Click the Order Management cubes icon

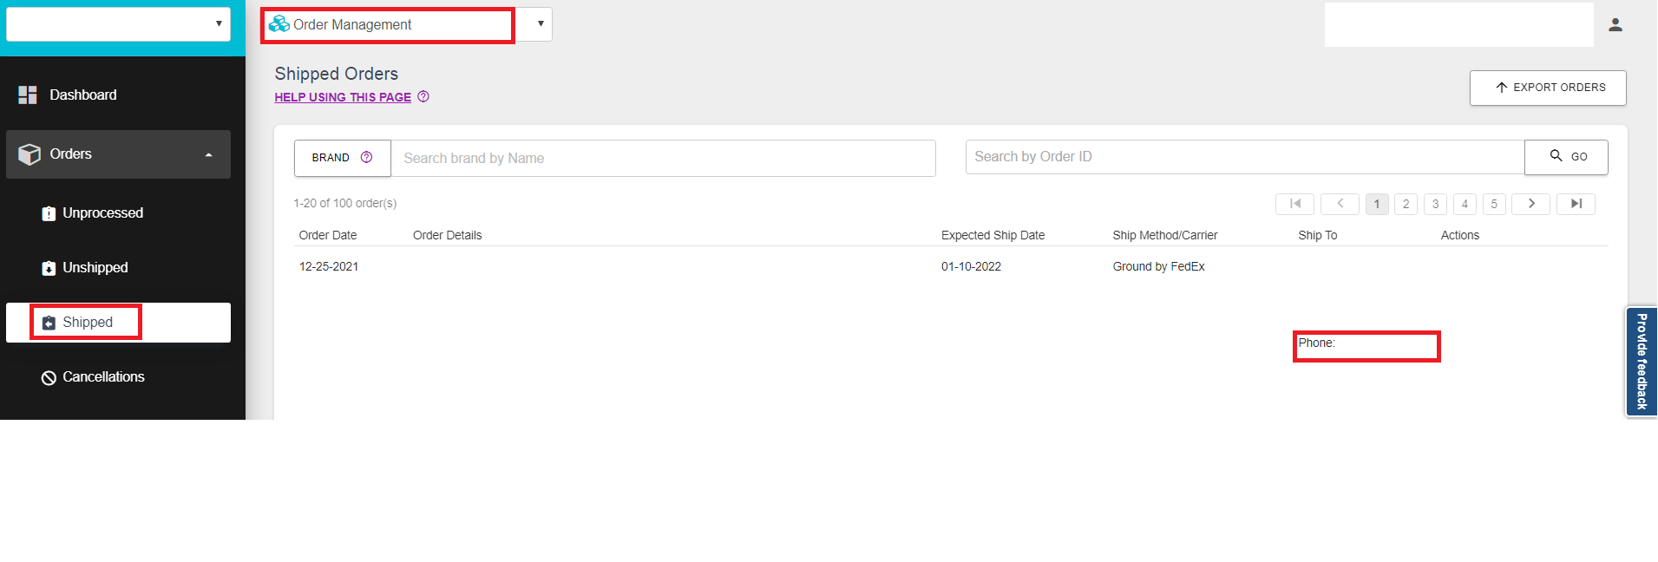279,24
